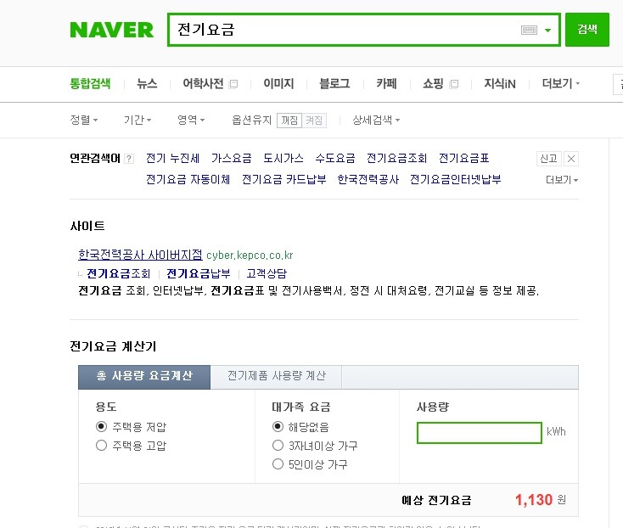Click the 신고 report button
This screenshot has height=528, width=623.
(x=548, y=159)
